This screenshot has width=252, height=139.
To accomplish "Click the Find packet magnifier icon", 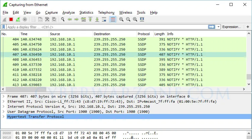I will pyautogui.click(x=63, y=19).
